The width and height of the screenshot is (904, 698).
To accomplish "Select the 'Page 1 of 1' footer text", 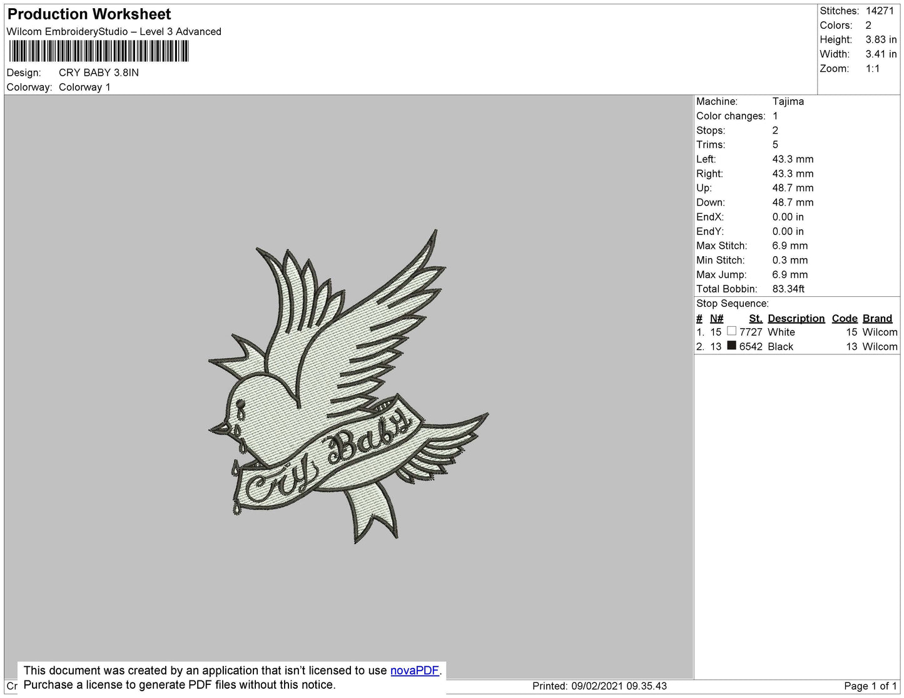I will coord(871,686).
